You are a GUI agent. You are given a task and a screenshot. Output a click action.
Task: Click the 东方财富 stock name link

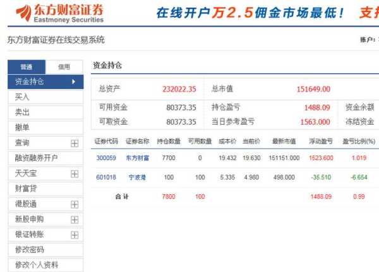(138, 158)
